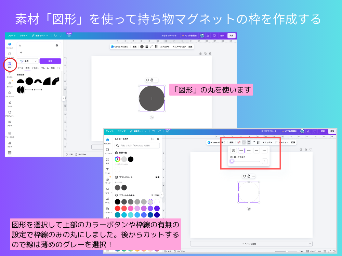
Task: Click the 印刷 button in the upper window
Action: 222,35
